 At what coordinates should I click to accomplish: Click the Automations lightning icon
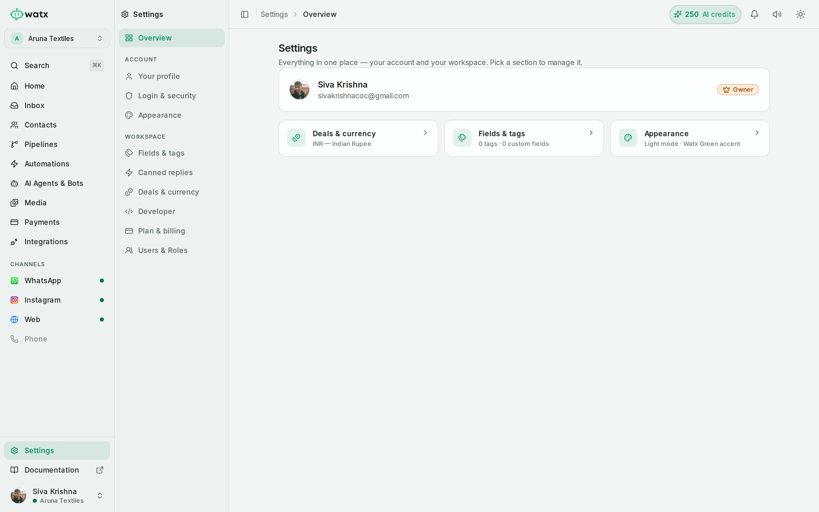tap(14, 164)
